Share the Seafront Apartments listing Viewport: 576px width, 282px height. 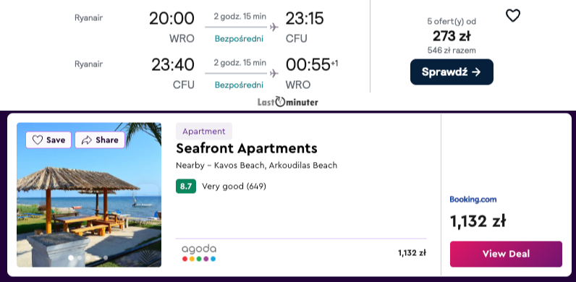[x=100, y=140]
